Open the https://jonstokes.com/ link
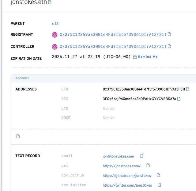This screenshot has height=191, width=196. click(x=122, y=166)
